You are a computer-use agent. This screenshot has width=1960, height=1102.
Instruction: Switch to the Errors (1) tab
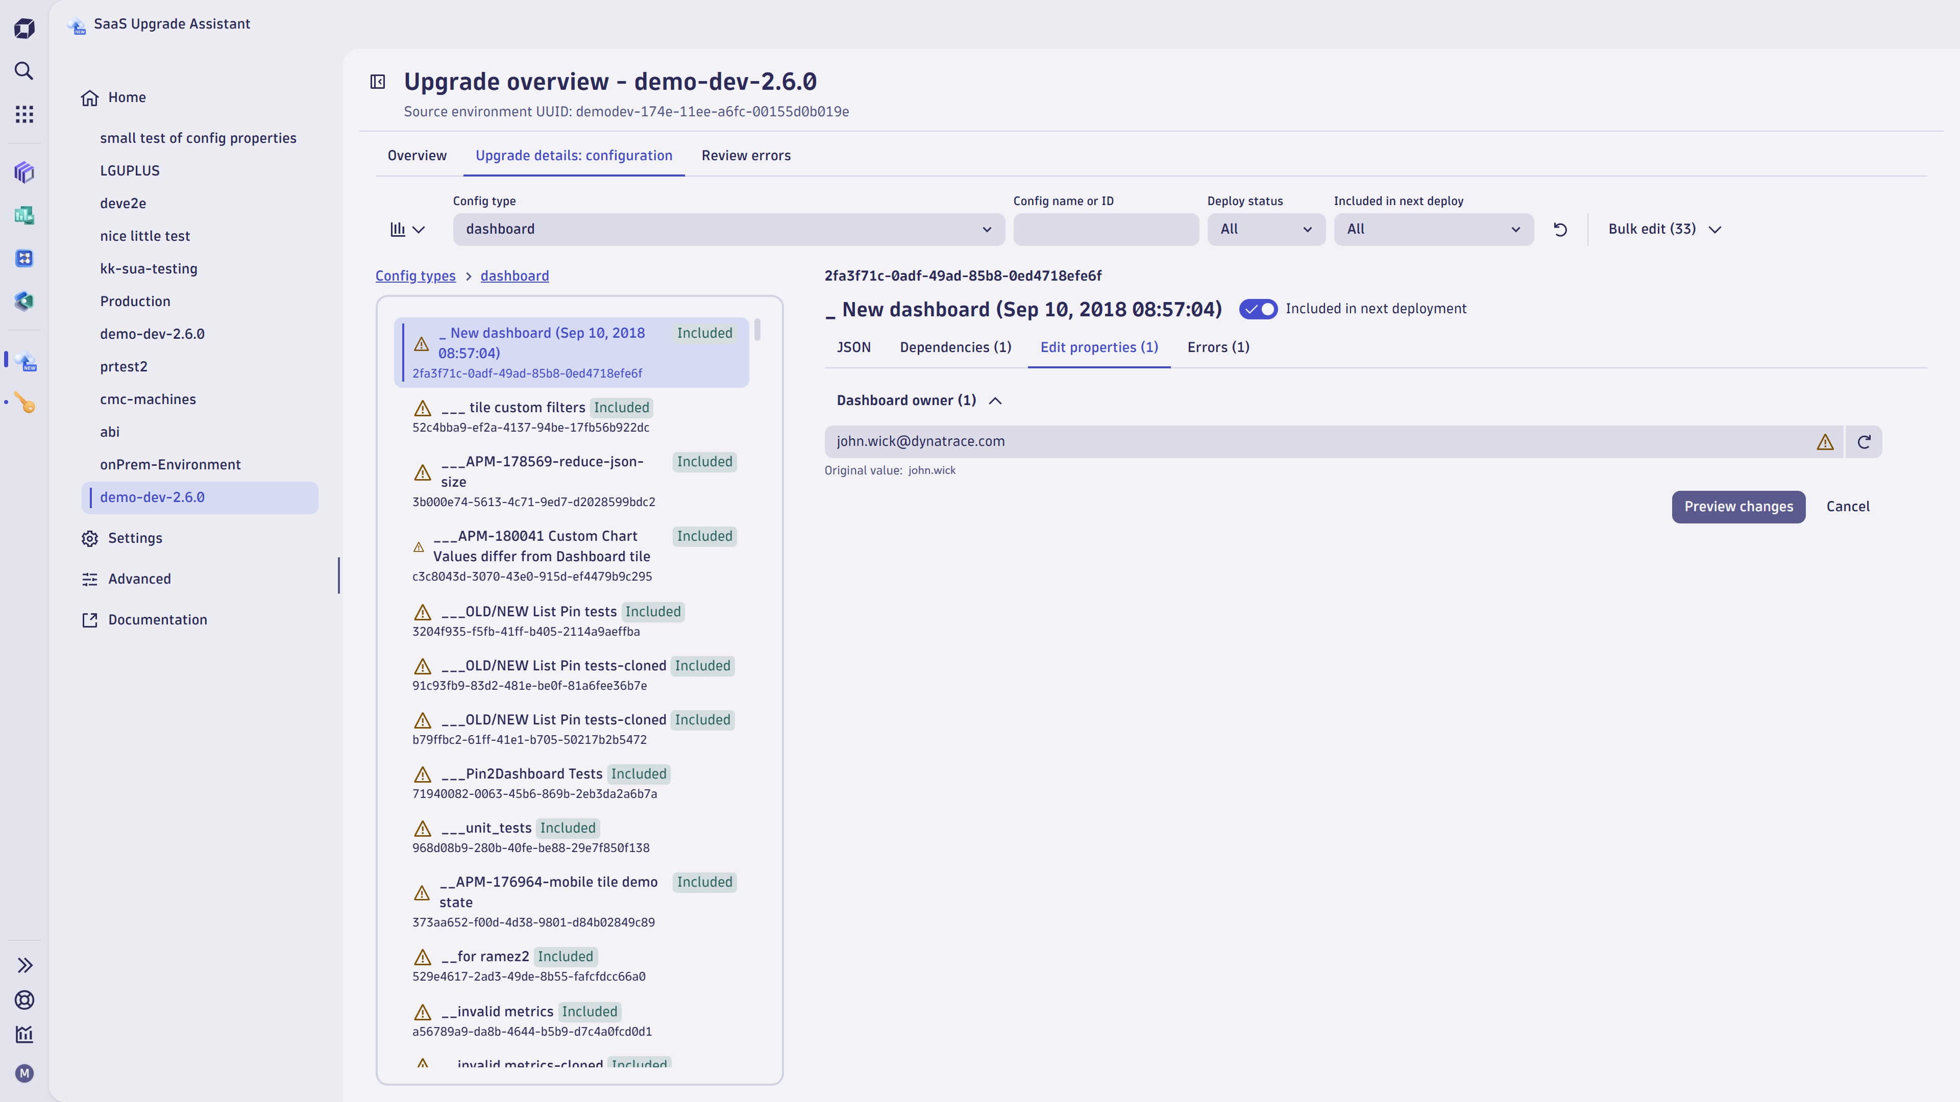point(1218,347)
